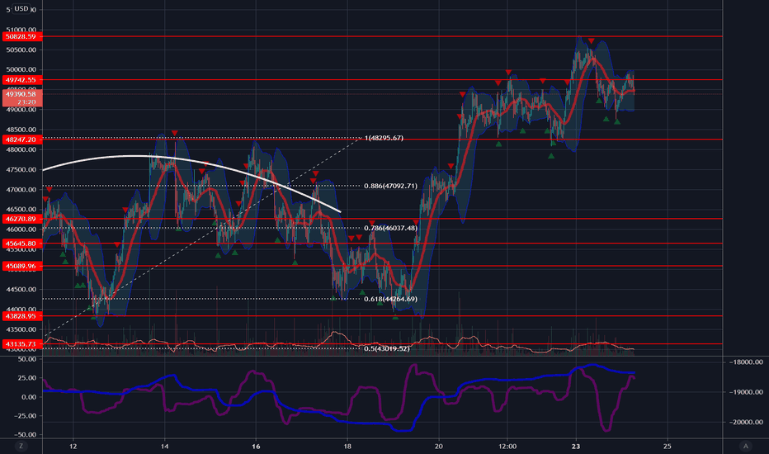Click the -25.00 oscillator scale value

pos(25,416)
